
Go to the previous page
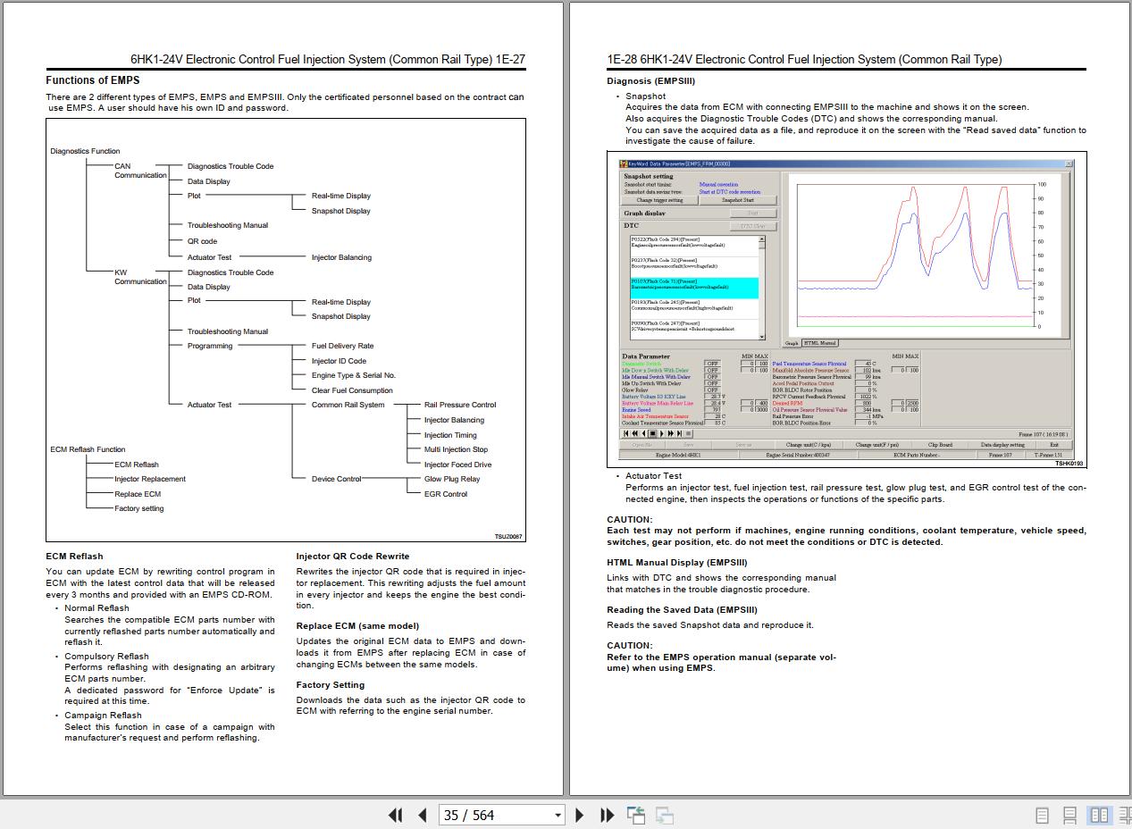(x=423, y=815)
